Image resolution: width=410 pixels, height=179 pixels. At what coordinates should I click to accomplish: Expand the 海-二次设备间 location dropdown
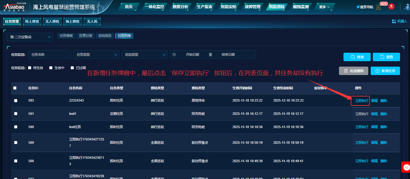coord(30,37)
